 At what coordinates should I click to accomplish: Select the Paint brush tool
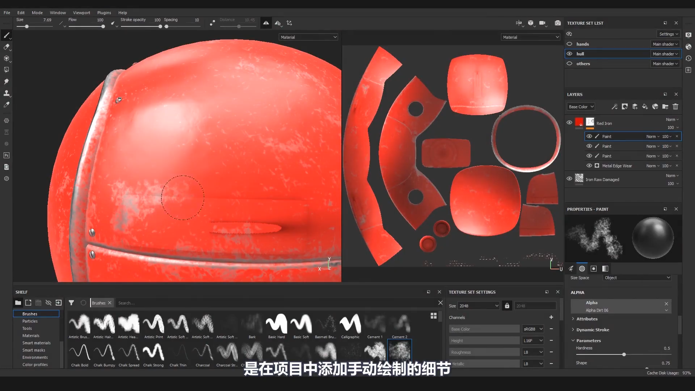(6, 35)
